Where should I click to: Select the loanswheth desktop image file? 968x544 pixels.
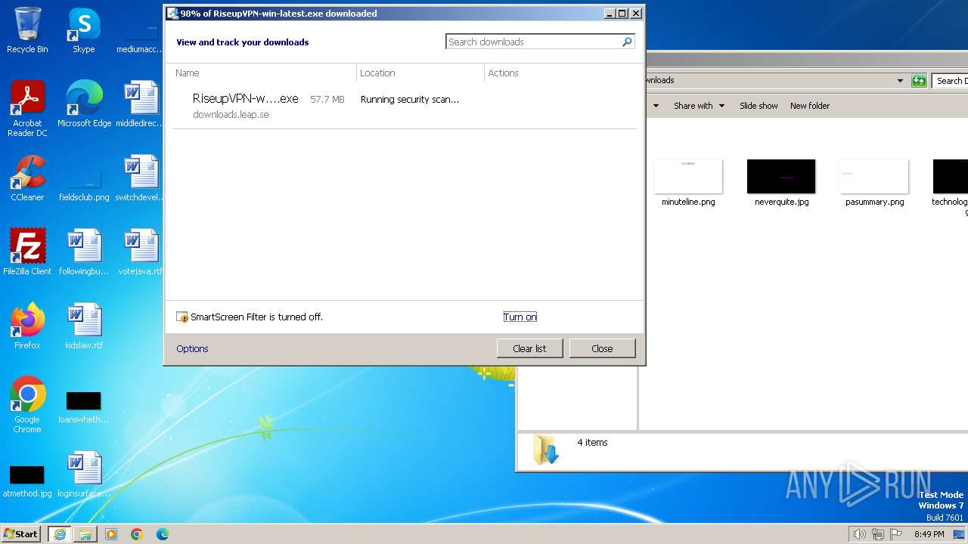click(x=84, y=406)
